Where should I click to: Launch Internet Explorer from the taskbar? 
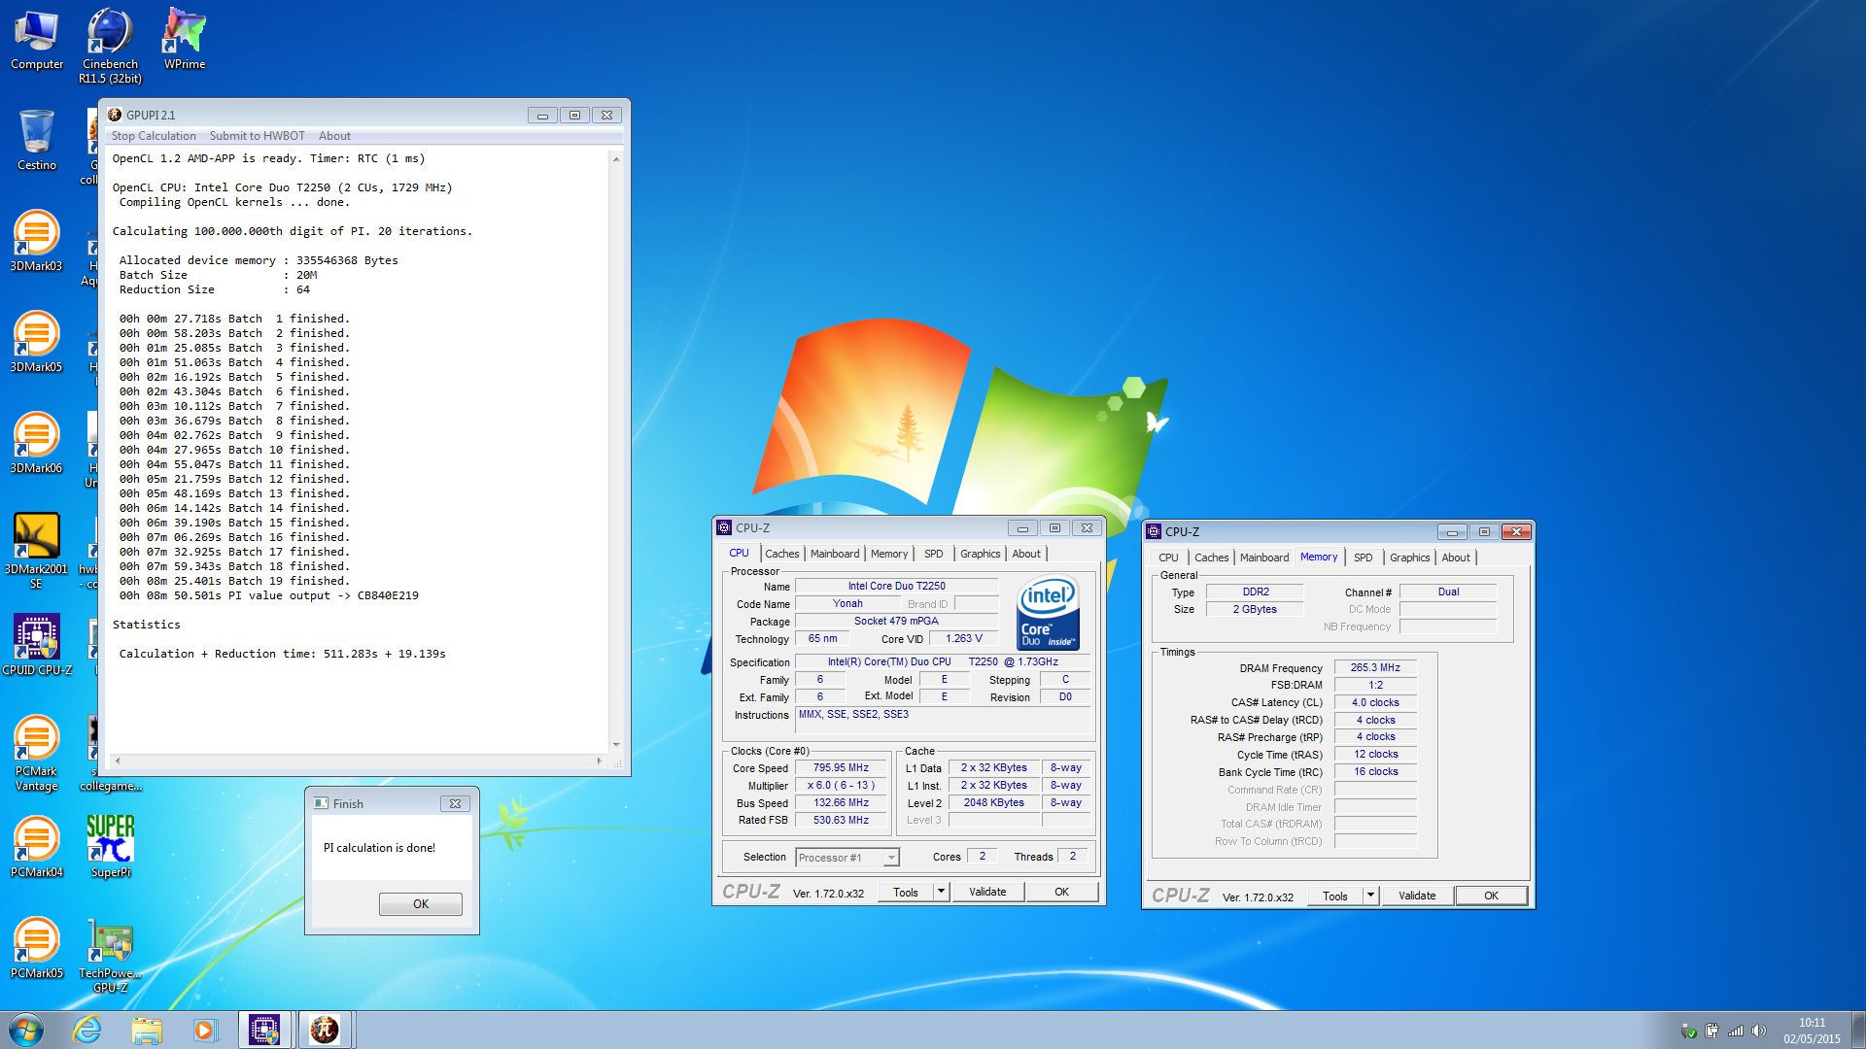[x=87, y=1030]
